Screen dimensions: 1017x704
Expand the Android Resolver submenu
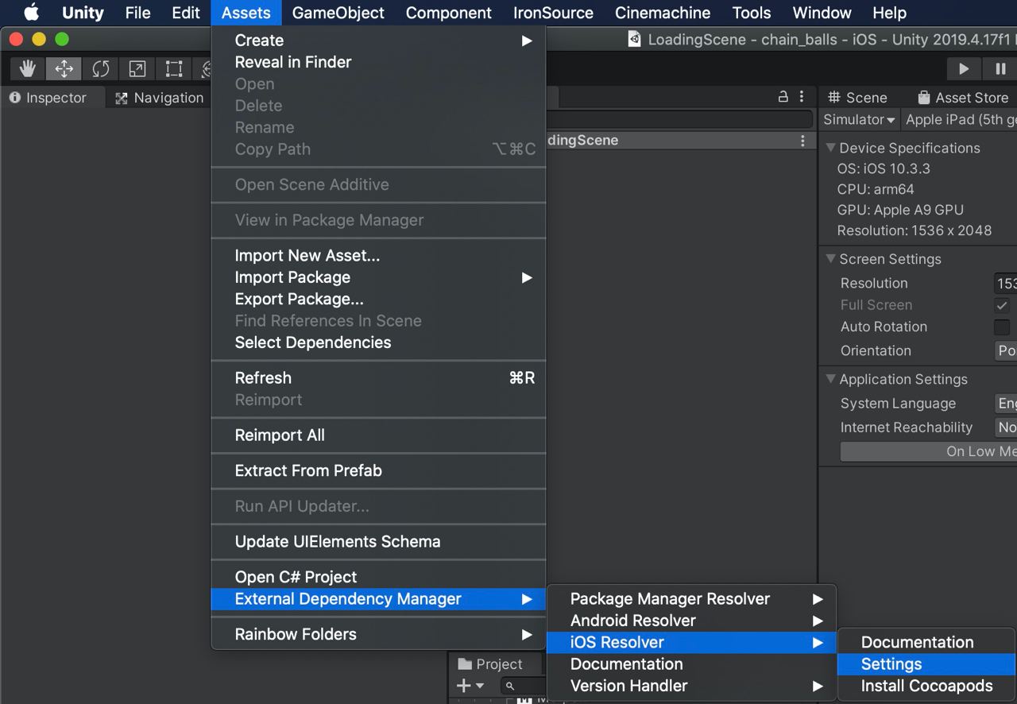coord(690,621)
